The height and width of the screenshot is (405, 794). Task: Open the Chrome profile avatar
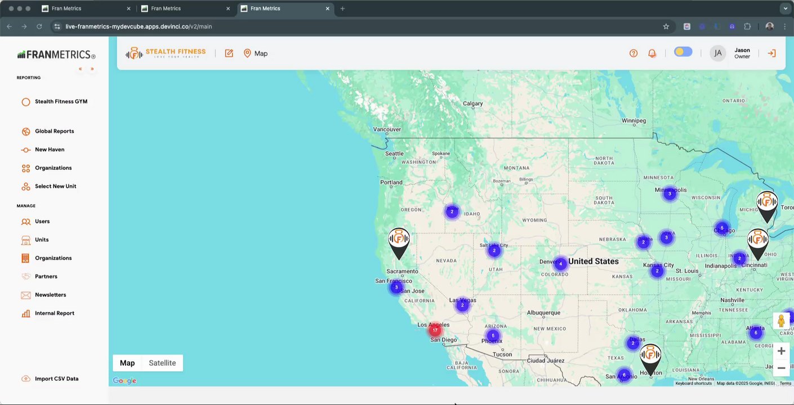[769, 26]
